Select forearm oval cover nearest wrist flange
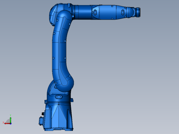Screen dimensions: 179x134 coord(123,12)
